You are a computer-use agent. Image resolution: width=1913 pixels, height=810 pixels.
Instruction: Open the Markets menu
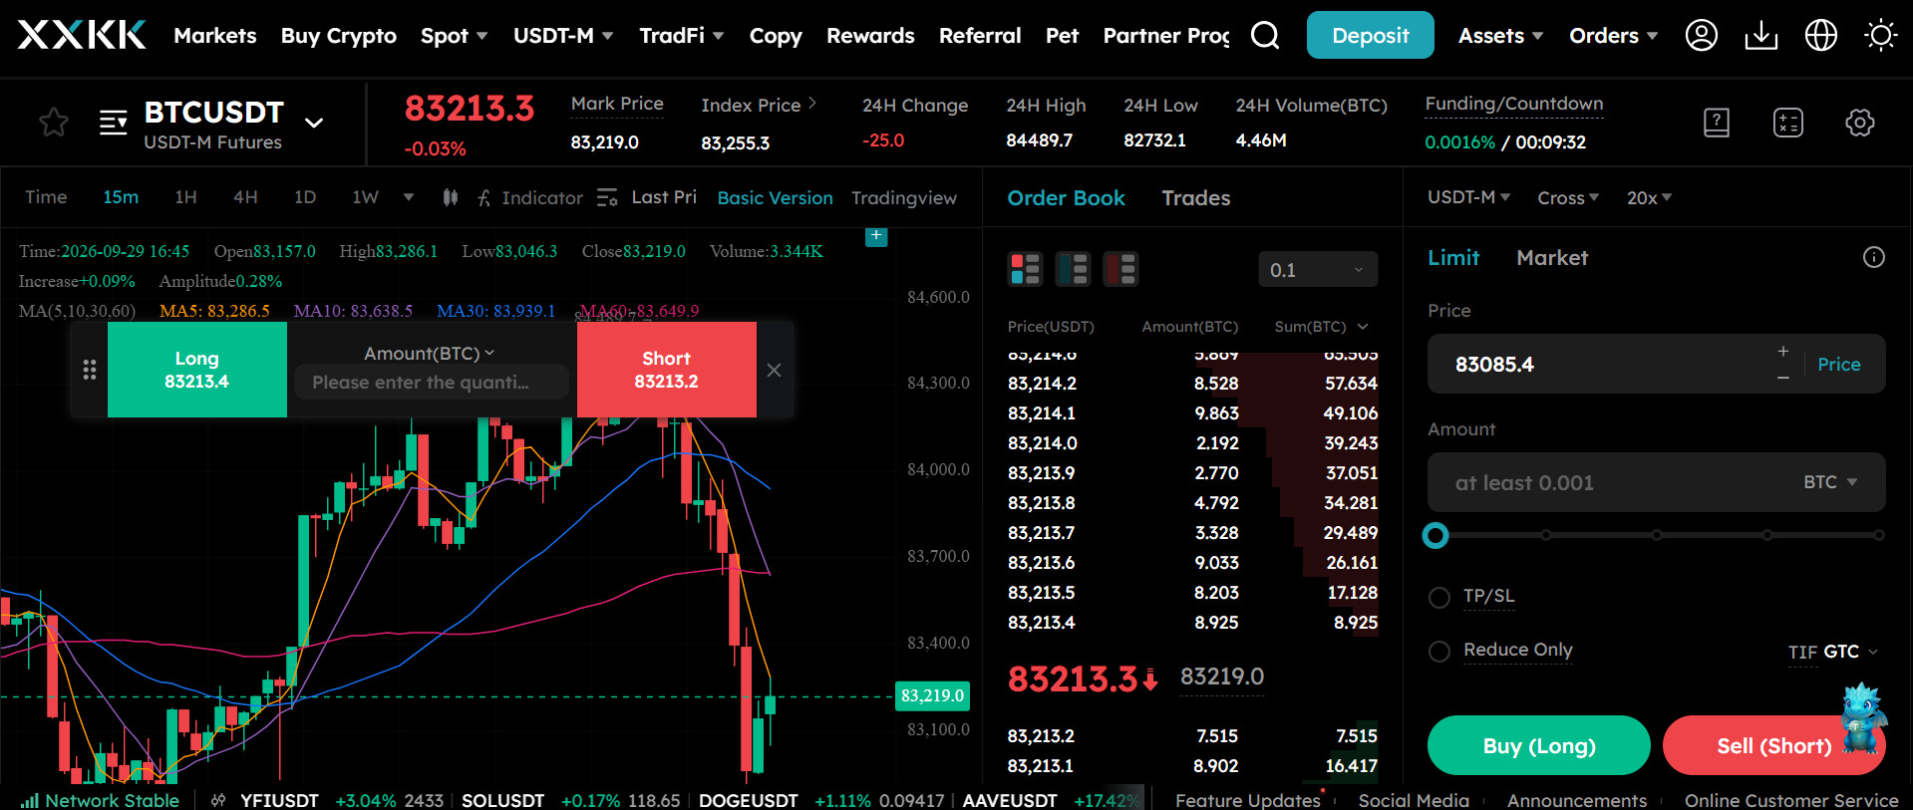[215, 36]
